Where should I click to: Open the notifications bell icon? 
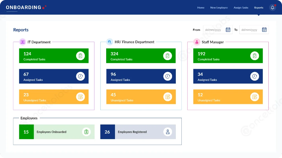272,8
